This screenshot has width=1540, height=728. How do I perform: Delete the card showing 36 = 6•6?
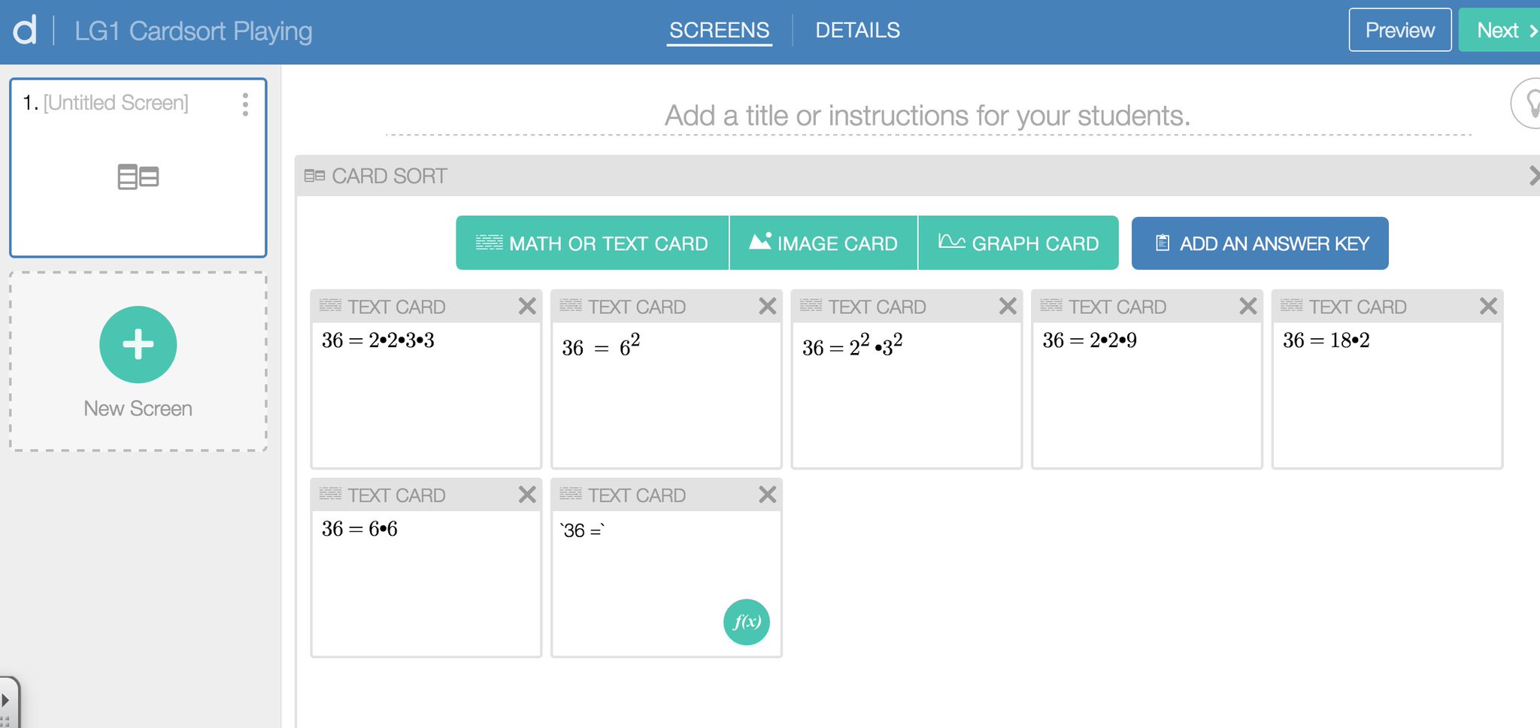tap(527, 494)
